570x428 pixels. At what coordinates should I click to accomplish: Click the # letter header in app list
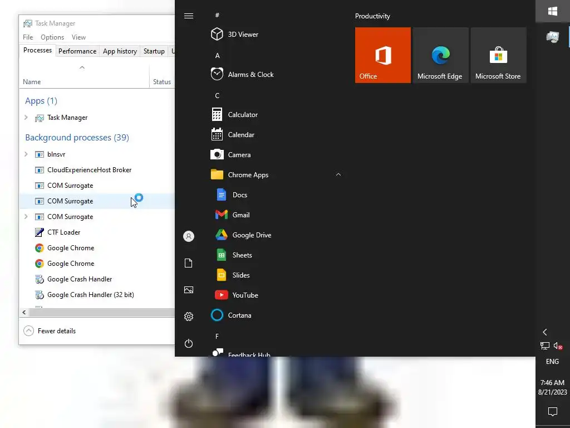pyautogui.click(x=217, y=15)
